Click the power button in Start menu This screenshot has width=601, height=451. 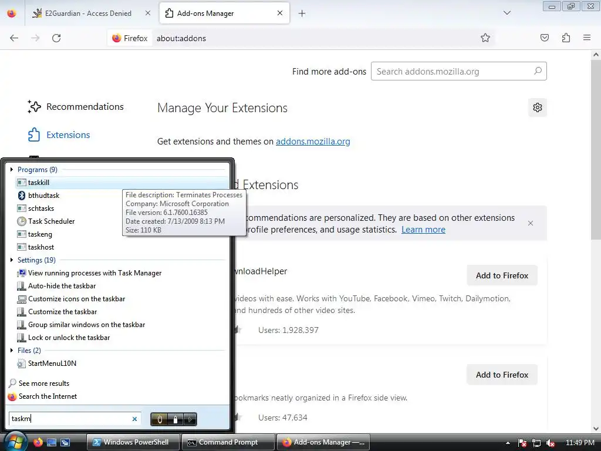pyautogui.click(x=160, y=419)
